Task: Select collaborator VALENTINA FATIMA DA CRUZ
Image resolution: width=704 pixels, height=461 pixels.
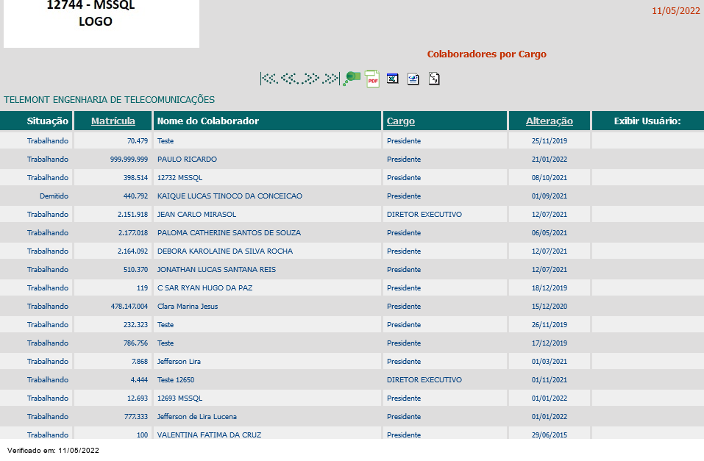Action: coord(209,435)
